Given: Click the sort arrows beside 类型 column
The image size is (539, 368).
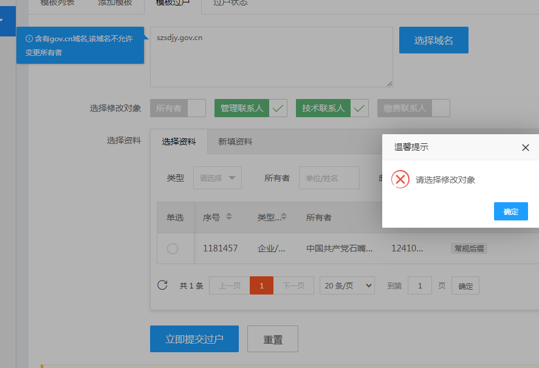Looking at the screenshot, I should [284, 217].
